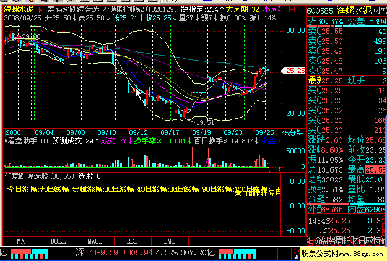
Task: Select the sell order row at 25.49
Action: point(347,51)
